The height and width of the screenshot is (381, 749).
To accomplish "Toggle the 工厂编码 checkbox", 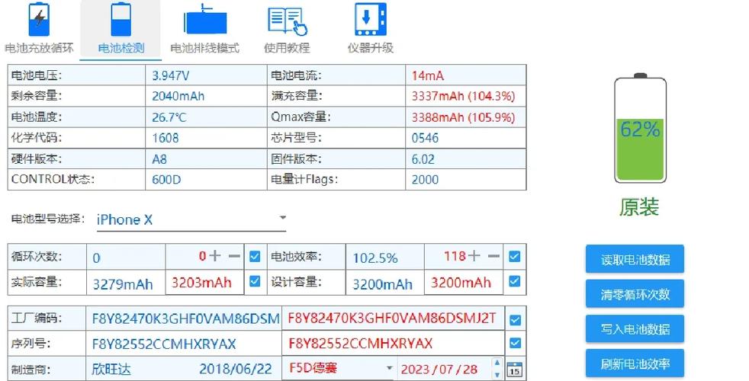I will pos(515,320).
